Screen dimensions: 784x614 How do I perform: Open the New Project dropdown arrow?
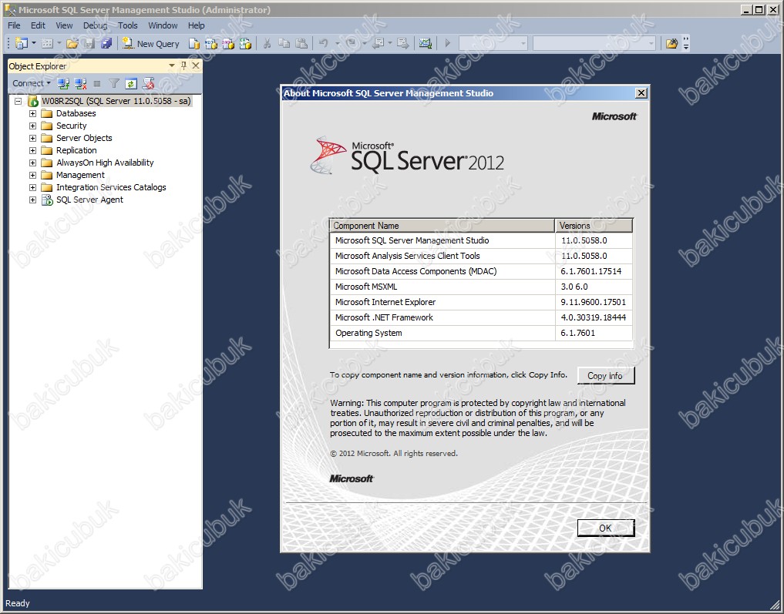pos(33,43)
